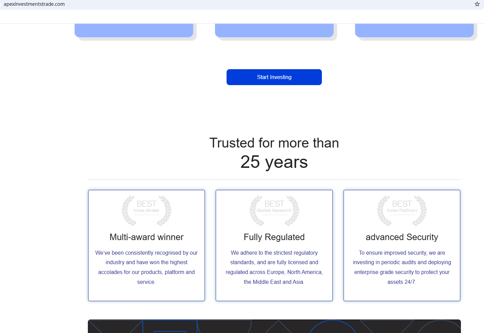Click the middle light blue card at top
484x333 pixels.
274,30
